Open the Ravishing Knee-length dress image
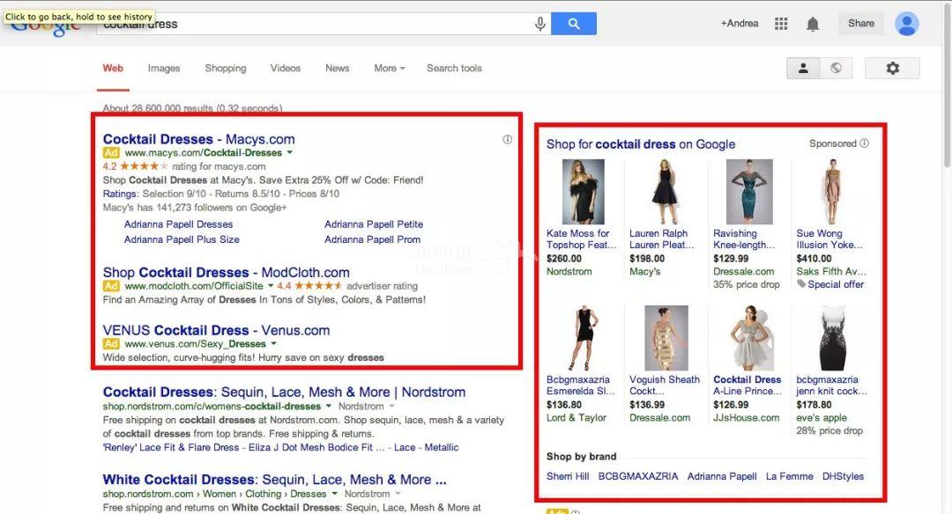The width and height of the screenshot is (952, 514). click(x=749, y=192)
